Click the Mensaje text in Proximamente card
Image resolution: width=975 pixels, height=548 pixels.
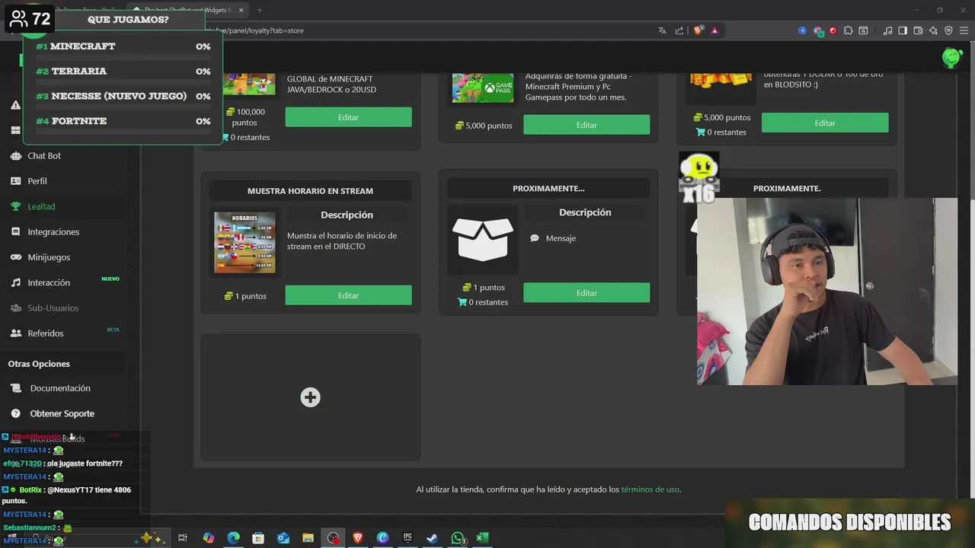tap(561, 238)
